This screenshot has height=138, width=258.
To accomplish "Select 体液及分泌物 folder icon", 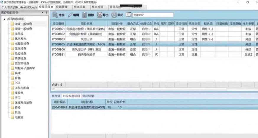I will pos(12,103).
